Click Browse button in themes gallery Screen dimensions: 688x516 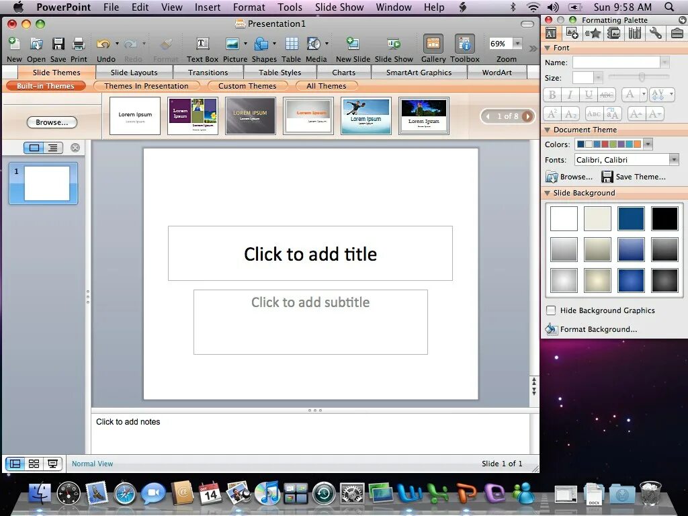[52, 122]
